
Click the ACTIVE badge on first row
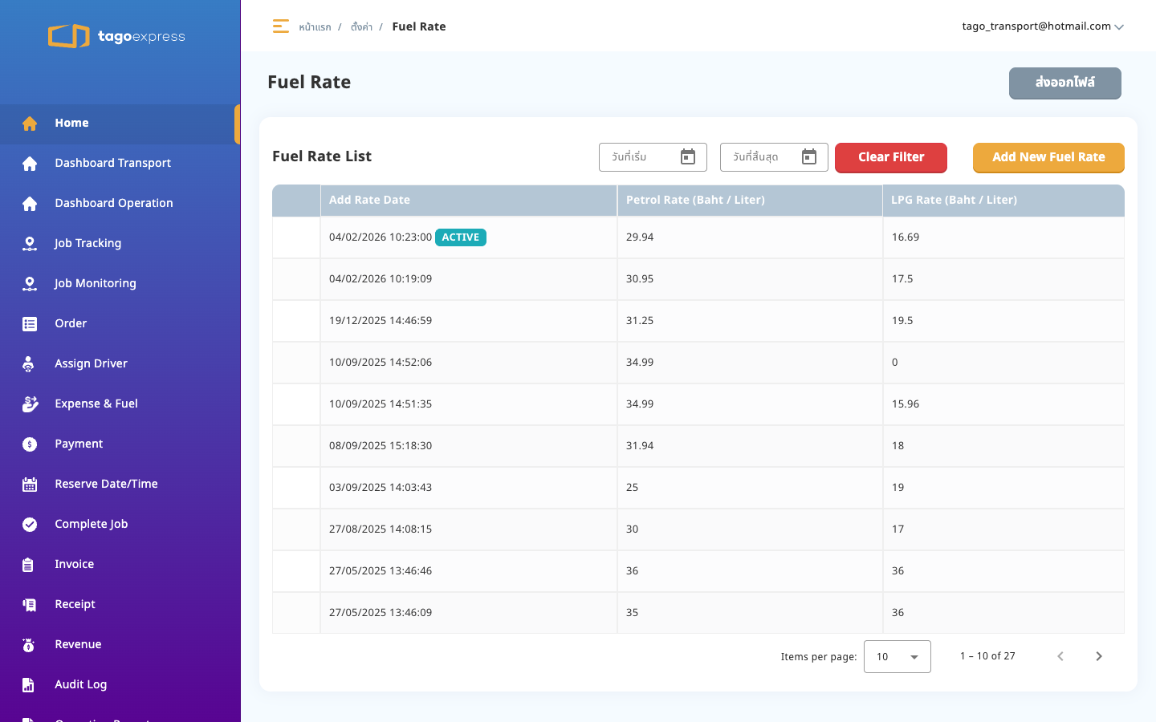coord(461,237)
